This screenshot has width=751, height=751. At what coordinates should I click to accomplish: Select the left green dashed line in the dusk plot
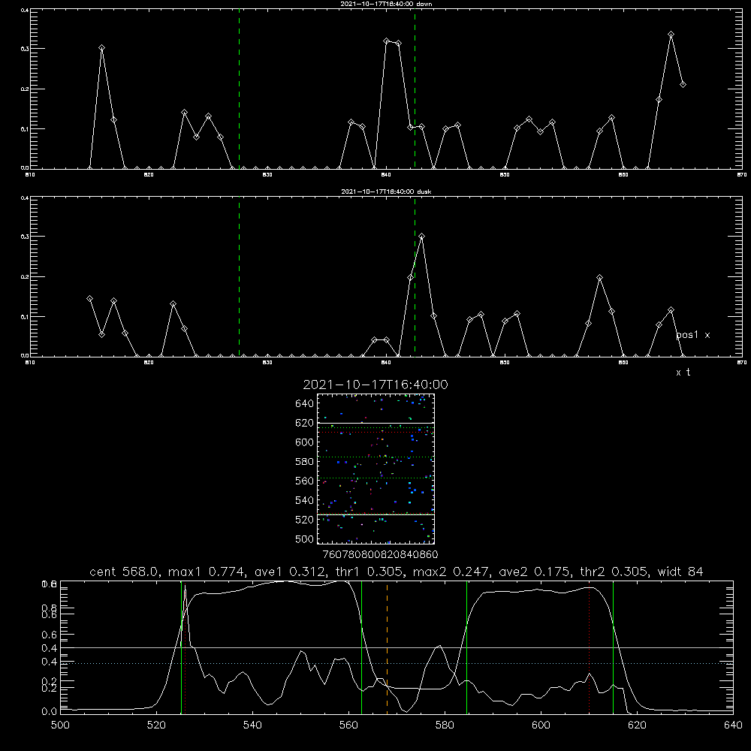[239, 276]
